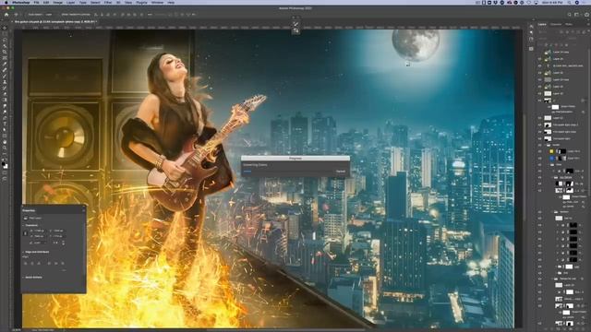Click foreground/background color swatches
This screenshot has width=591, height=332.
point(5,165)
